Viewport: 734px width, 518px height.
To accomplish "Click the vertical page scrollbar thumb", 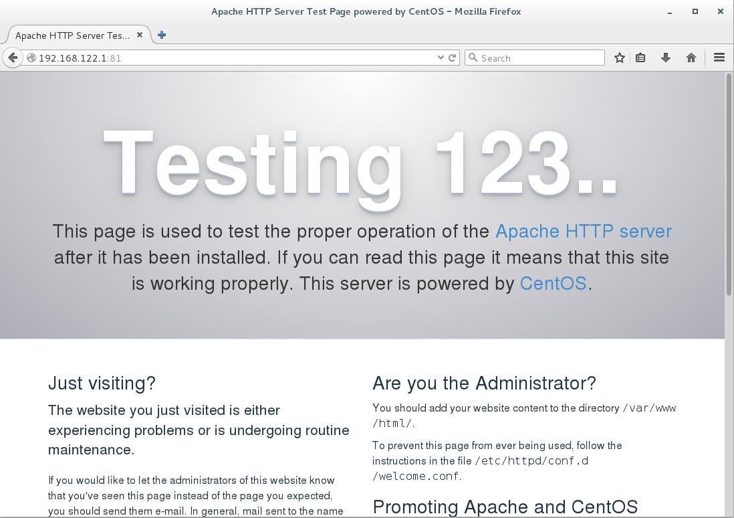I will tap(729, 184).
